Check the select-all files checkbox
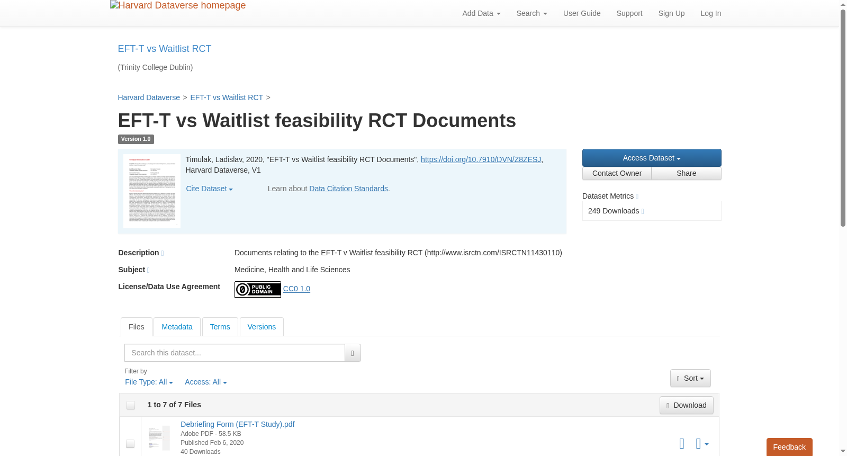 tap(131, 405)
